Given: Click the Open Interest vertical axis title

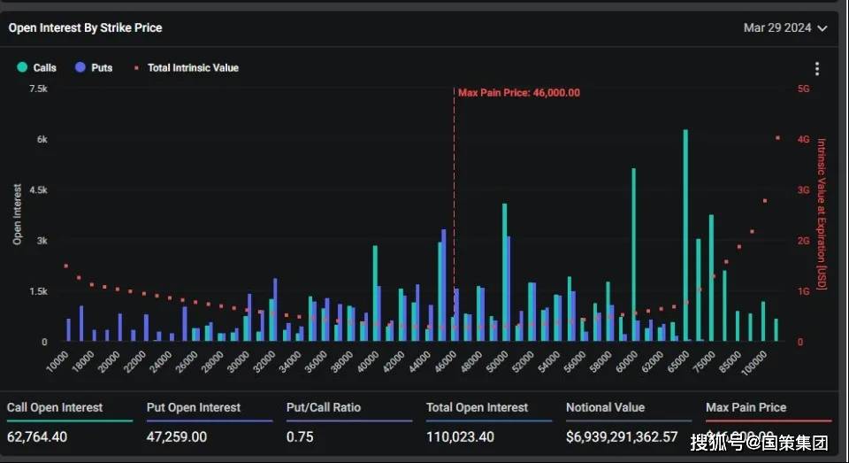Looking at the screenshot, I should click(18, 214).
